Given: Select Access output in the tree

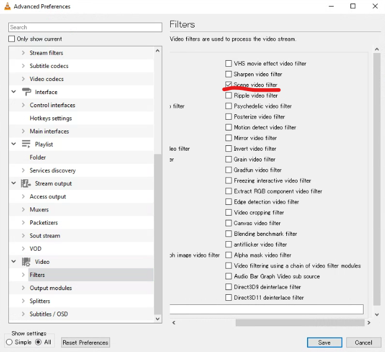Looking at the screenshot, I should (48, 197).
